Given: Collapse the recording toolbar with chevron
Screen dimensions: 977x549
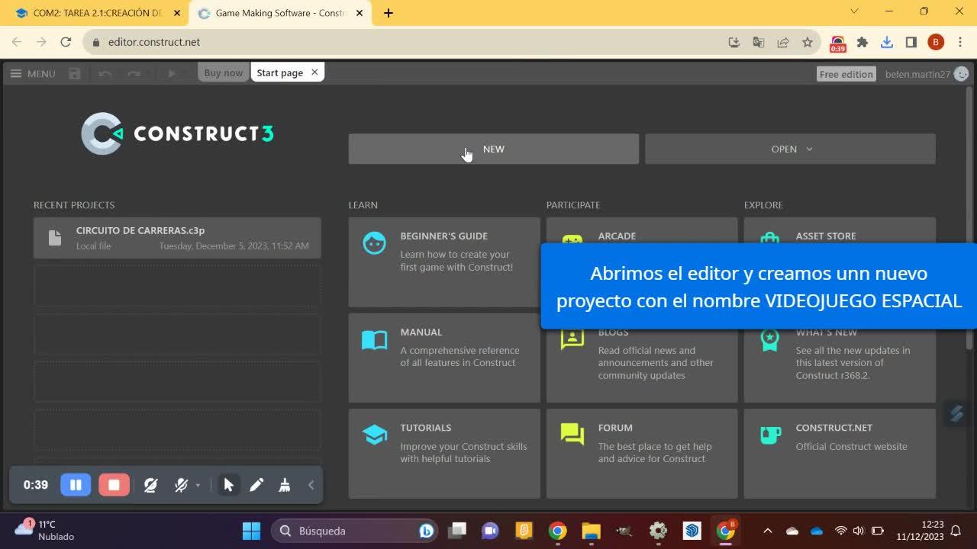Looking at the screenshot, I should click(311, 485).
